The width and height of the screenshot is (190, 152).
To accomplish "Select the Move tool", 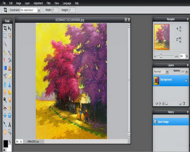I will pyautogui.click(x=9, y=28).
